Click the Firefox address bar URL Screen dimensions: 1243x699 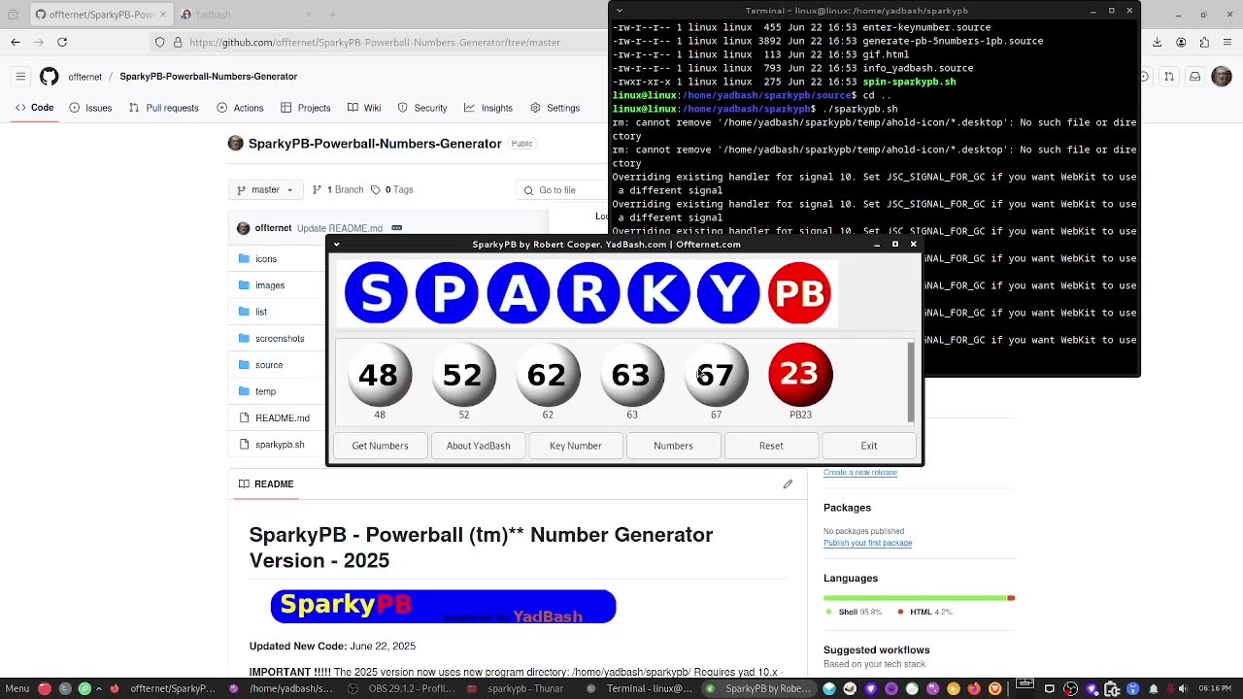[x=375, y=42]
